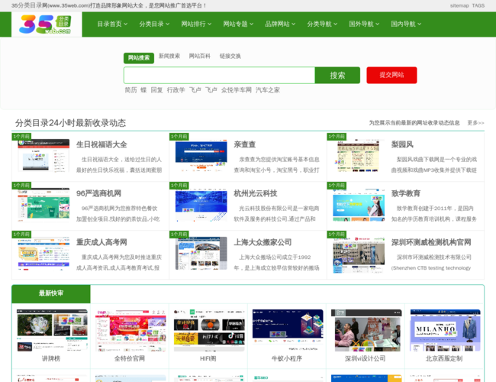Open the 讲牌榜 thumbnail in 最新快审
496x382 pixels.
[52, 330]
